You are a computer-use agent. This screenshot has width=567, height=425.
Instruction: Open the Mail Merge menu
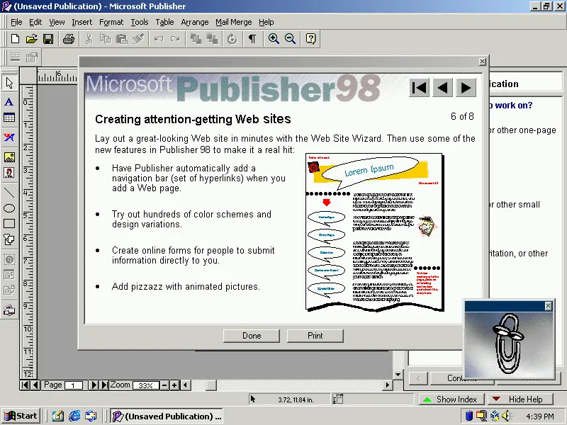point(233,22)
